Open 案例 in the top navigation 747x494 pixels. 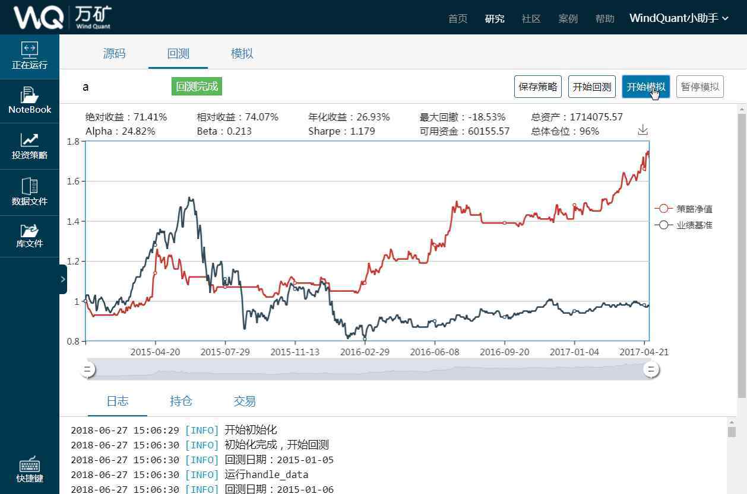tap(568, 18)
